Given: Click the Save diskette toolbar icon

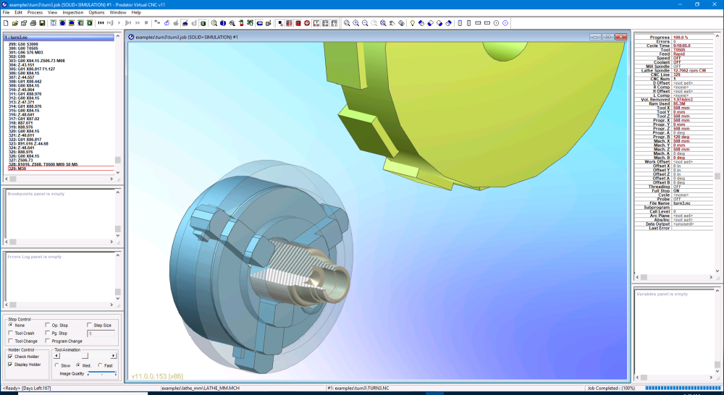Looking at the screenshot, I should point(43,23).
